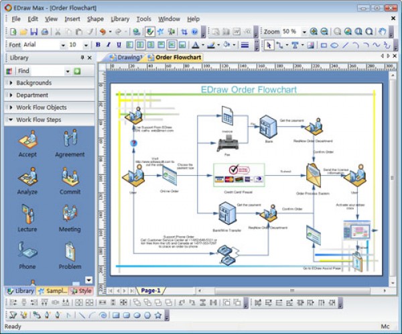
Task: Select the Pan hand tool
Action: pyautogui.click(x=382, y=32)
